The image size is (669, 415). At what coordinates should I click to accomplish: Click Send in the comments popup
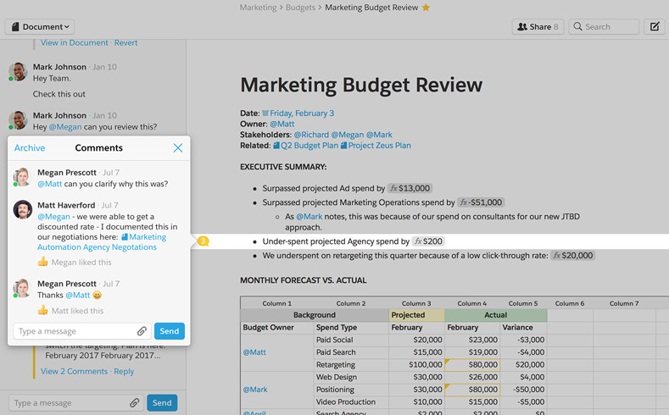[170, 331]
